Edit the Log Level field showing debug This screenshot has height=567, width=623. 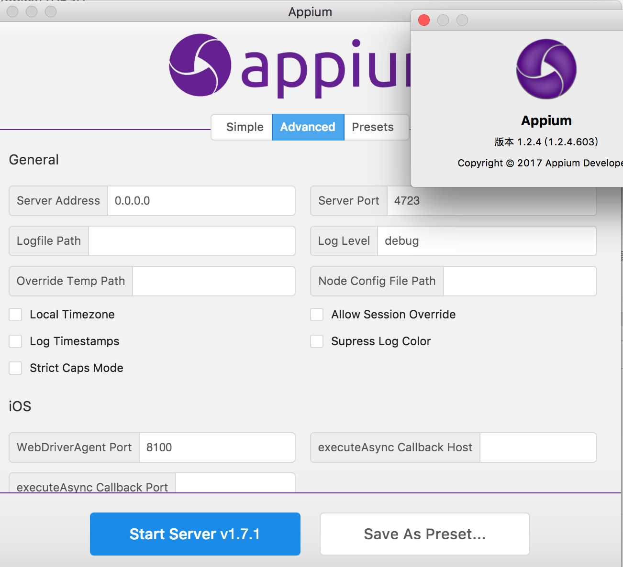click(487, 241)
